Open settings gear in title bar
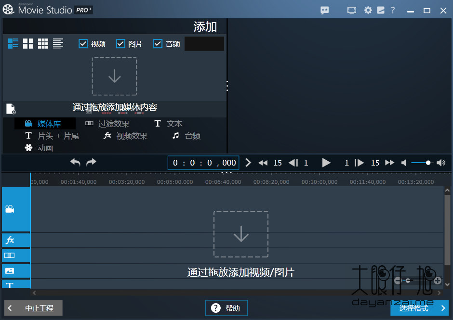The width and height of the screenshot is (453, 320). 368,11
